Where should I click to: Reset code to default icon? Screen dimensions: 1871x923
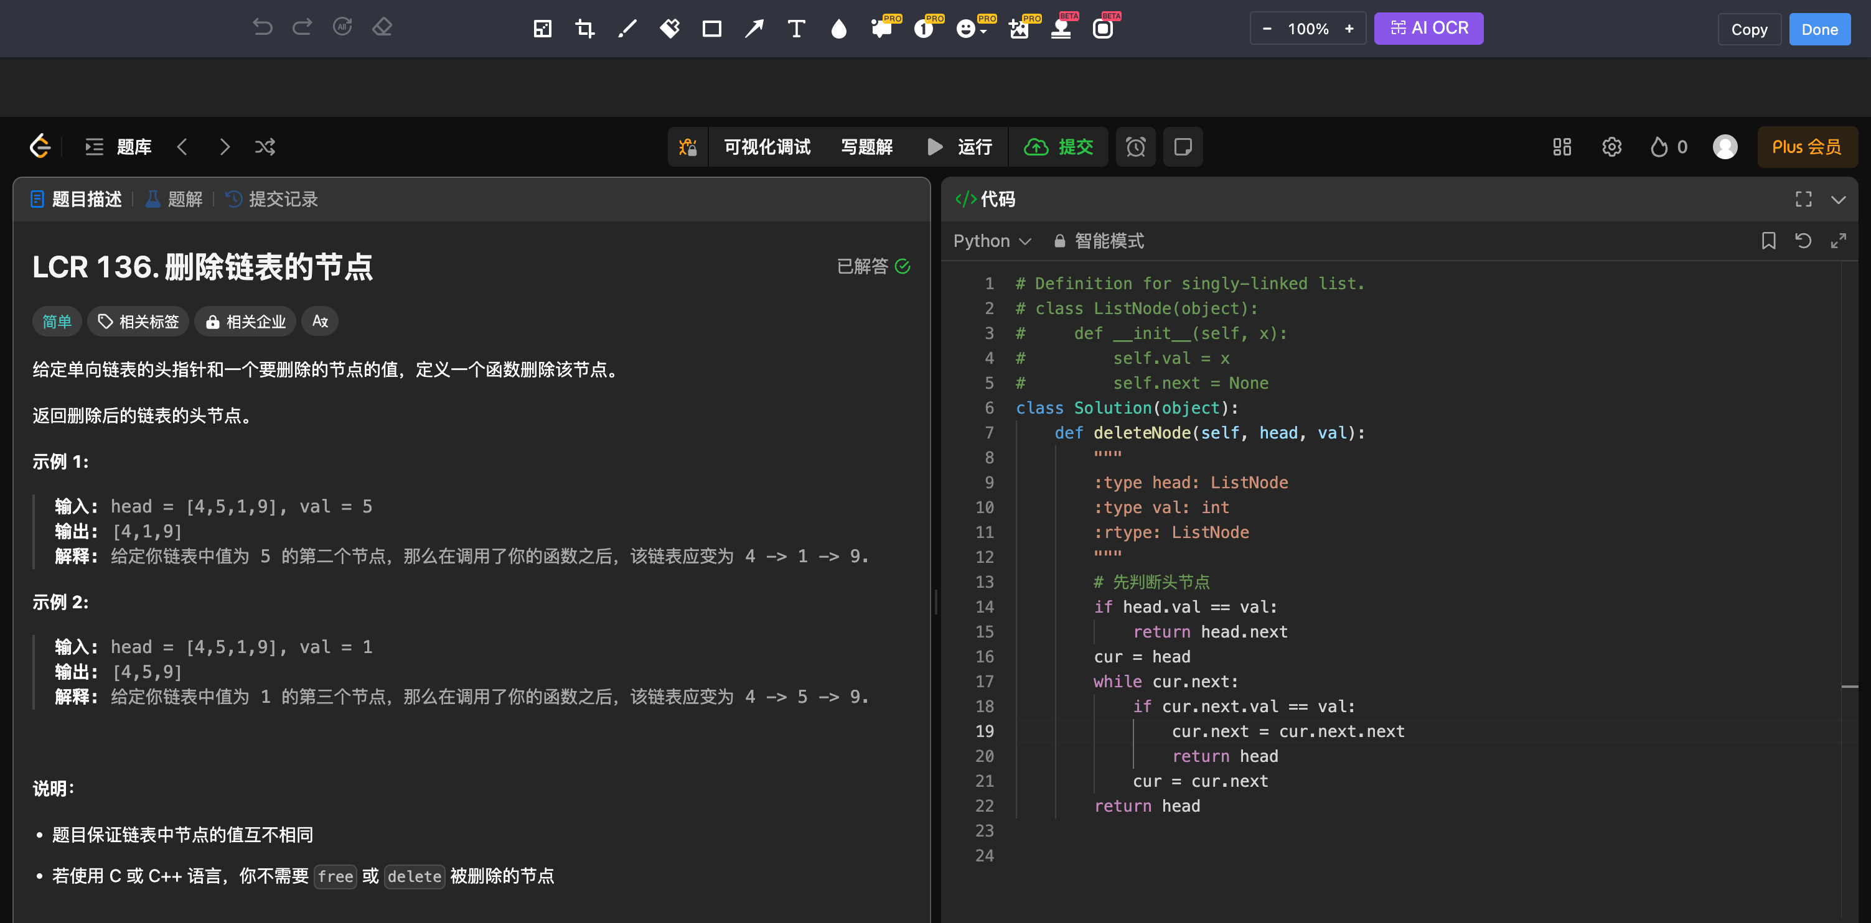pos(1803,240)
